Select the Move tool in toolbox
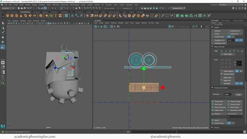The width and height of the screenshot is (247, 139). 3,37
